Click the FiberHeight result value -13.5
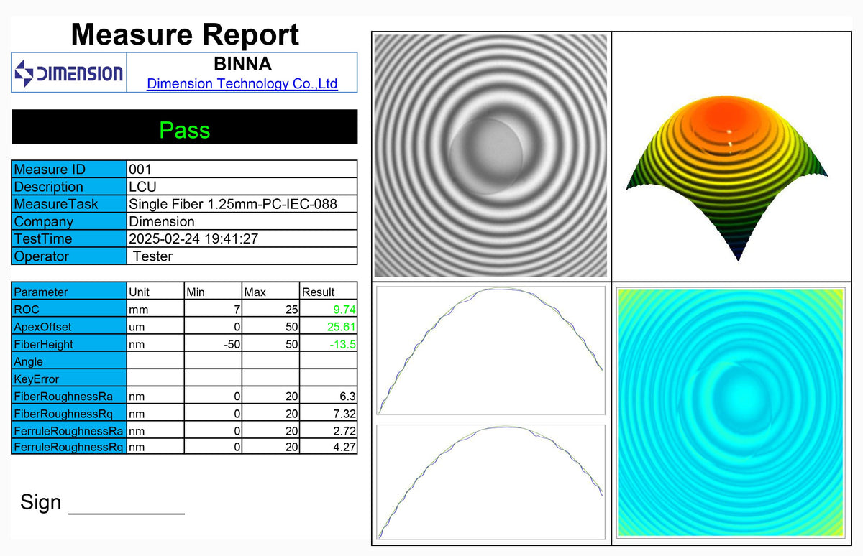The image size is (863, 556). point(342,344)
